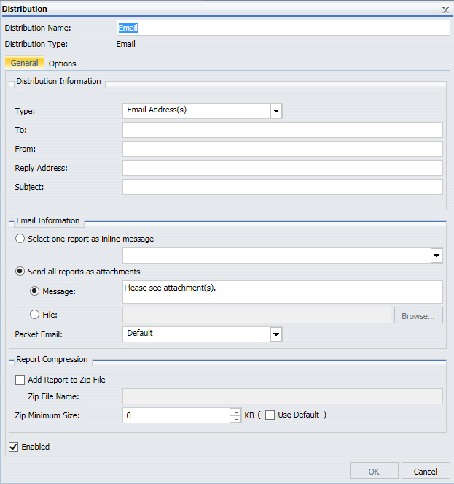Open the Packet Email dropdown
454x484 pixels.
pyautogui.click(x=276, y=334)
